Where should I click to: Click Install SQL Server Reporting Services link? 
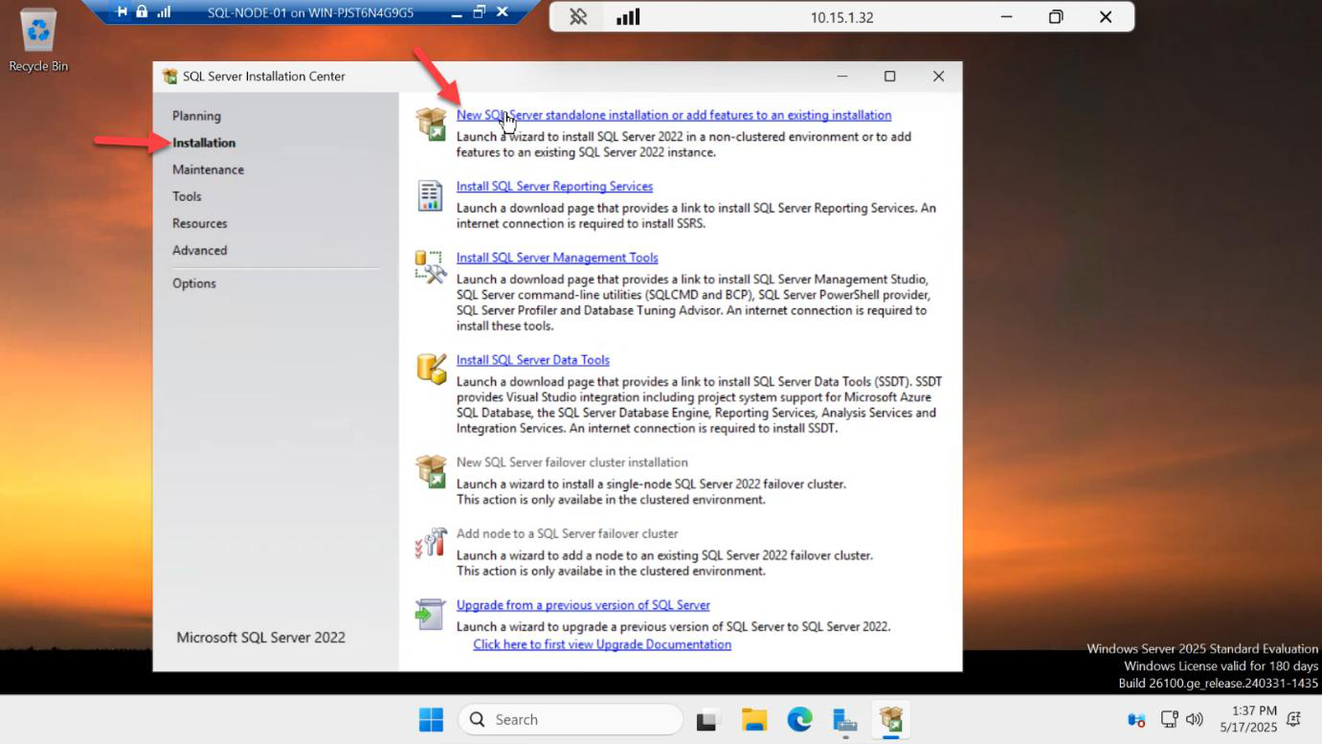point(554,187)
